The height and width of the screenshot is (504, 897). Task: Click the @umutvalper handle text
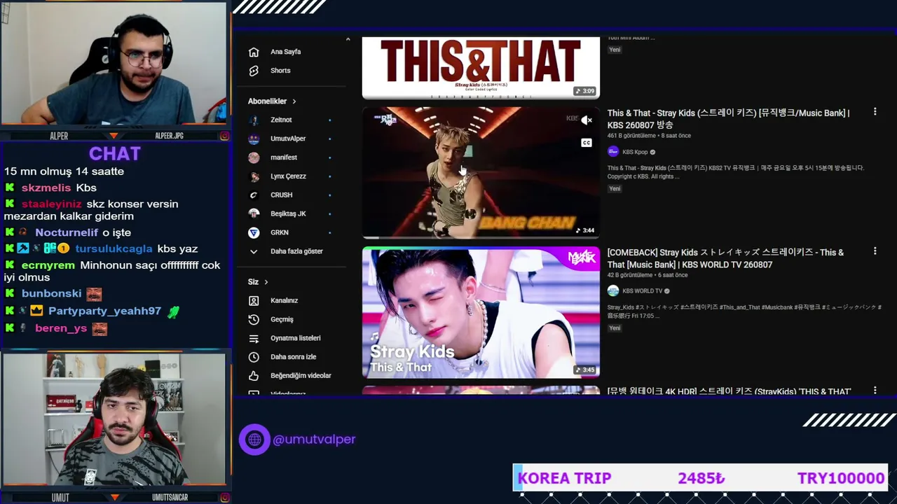tap(314, 440)
